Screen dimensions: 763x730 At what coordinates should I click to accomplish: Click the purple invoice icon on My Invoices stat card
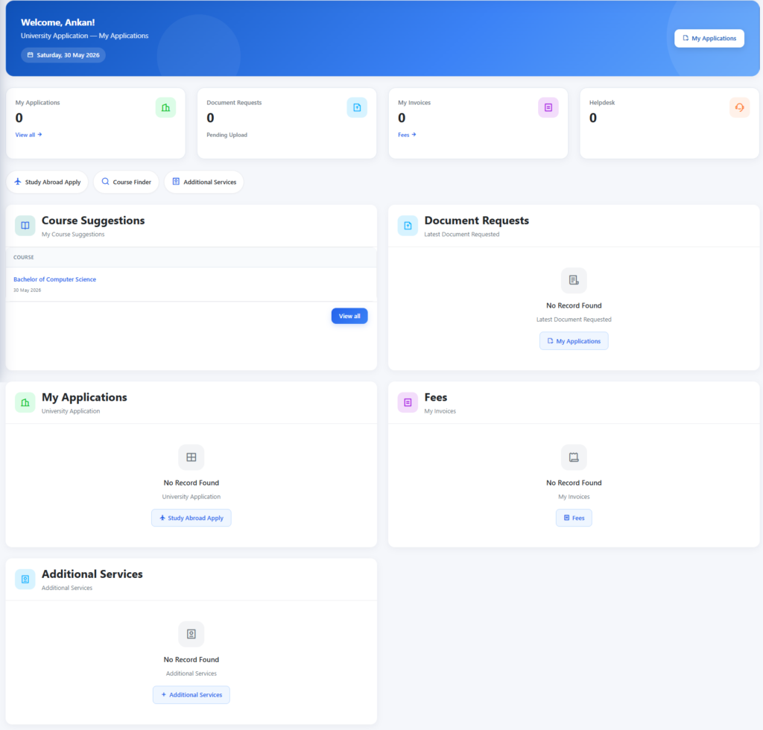point(548,107)
